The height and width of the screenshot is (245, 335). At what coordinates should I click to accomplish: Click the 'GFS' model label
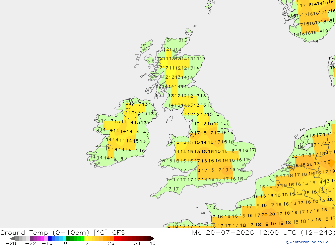click(x=119, y=232)
